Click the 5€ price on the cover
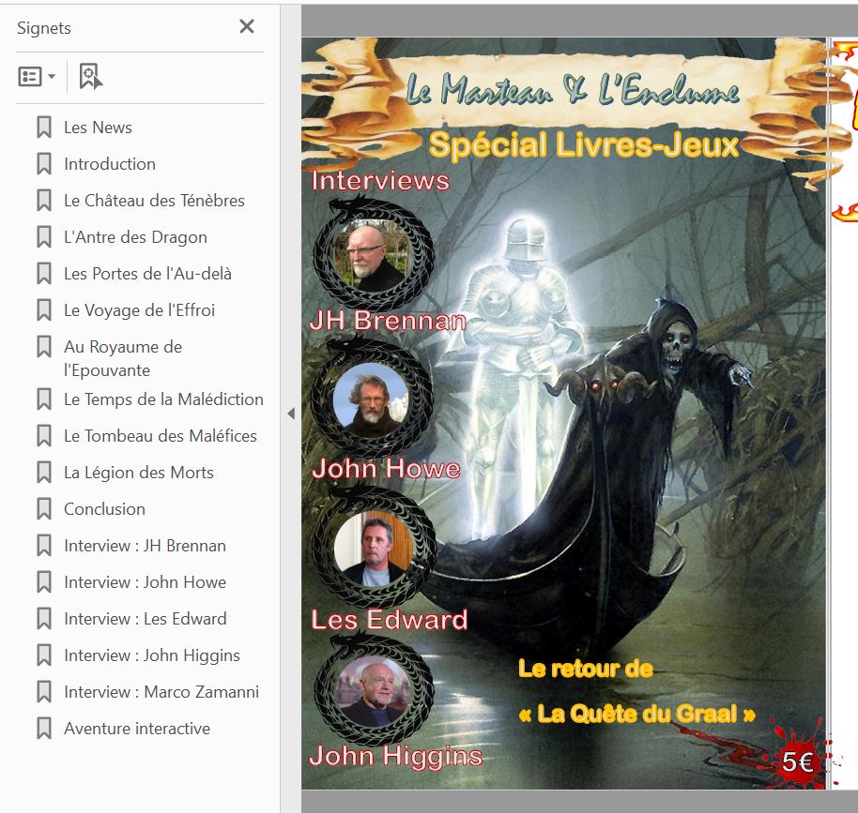 tap(797, 762)
